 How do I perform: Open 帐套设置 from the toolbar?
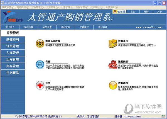click(47, 27)
